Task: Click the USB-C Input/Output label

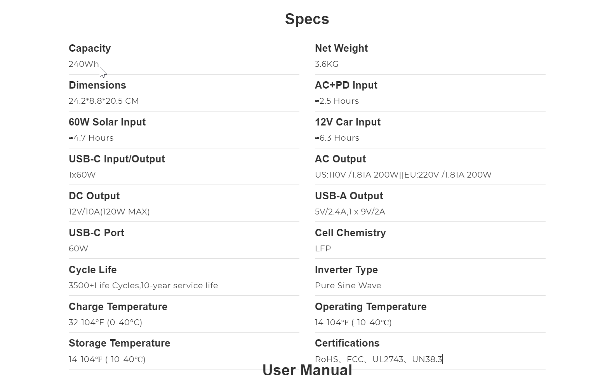Action: click(x=117, y=159)
